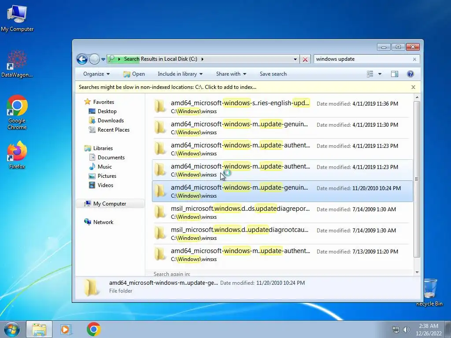Open Help via the question mark icon

(410, 74)
